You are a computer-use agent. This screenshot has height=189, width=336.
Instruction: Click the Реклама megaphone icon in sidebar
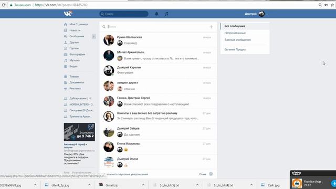[x=66, y=89]
